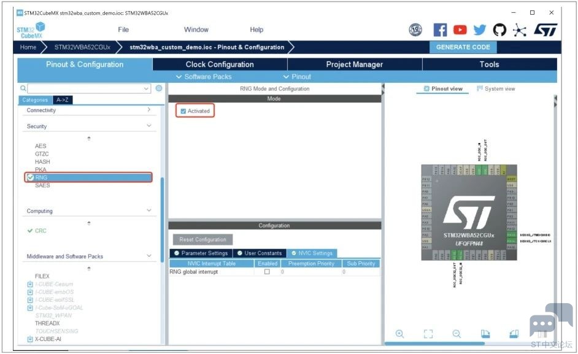Open the Software Packs dropdown
Image resolution: width=578 pixels, height=354 pixels.
(204, 77)
